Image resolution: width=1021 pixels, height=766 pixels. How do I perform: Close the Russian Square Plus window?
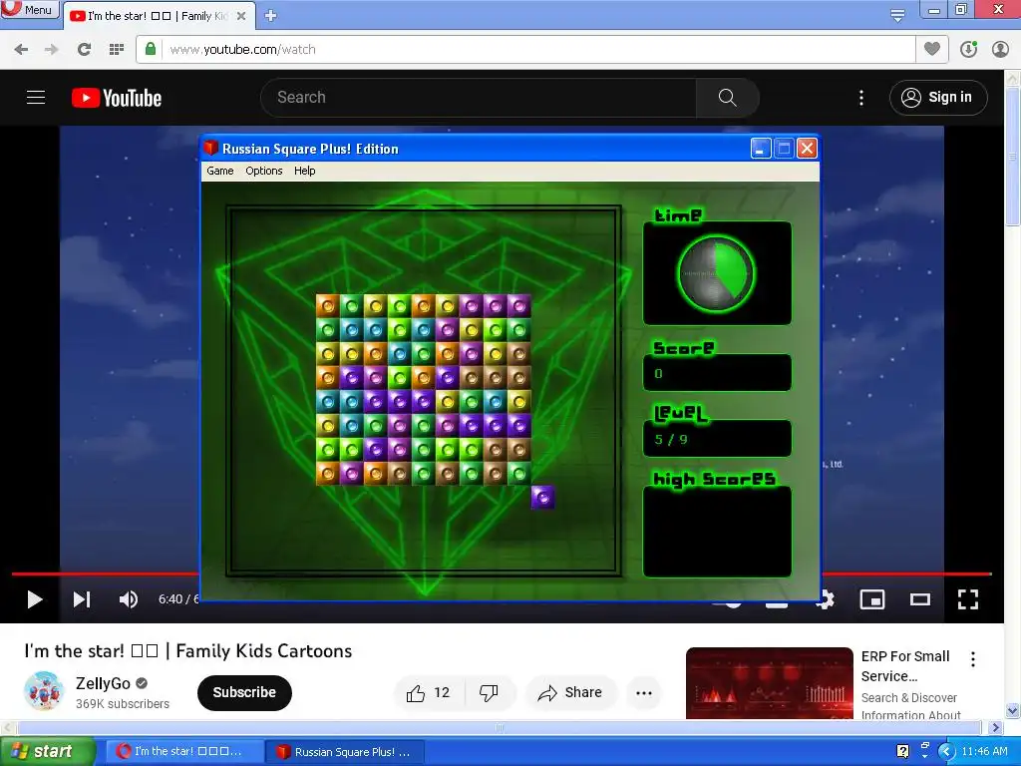point(807,149)
